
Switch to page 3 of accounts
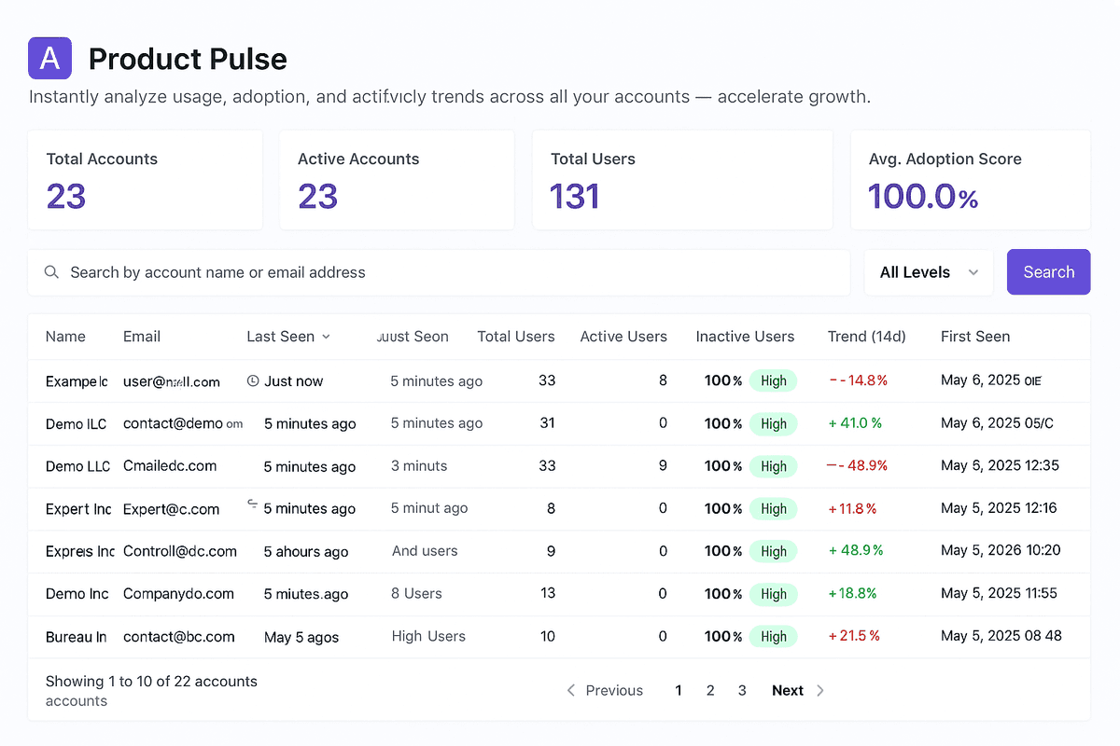(x=742, y=690)
